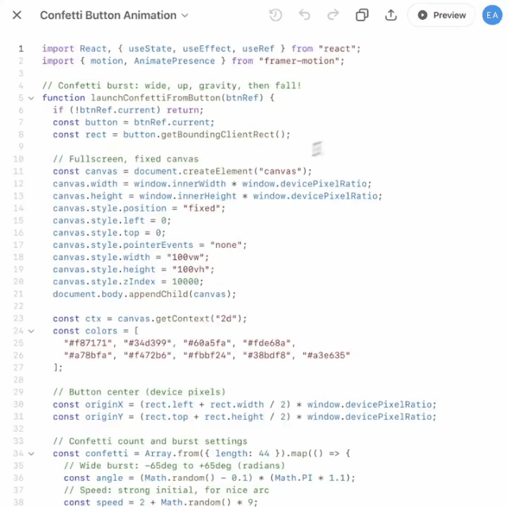
Task: Collapse the launchConfettiFromButton function at line 5
Action: pos(32,98)
